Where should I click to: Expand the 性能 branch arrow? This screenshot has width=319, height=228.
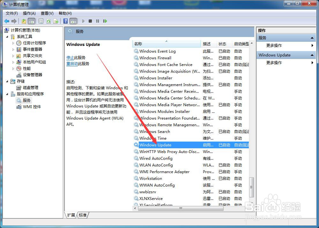[13, 69]
